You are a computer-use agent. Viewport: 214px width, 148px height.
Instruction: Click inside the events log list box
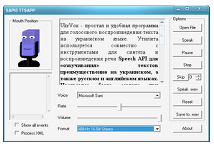click(29, 94)
